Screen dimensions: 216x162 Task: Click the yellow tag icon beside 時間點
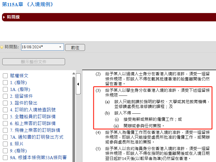point(2,47)
